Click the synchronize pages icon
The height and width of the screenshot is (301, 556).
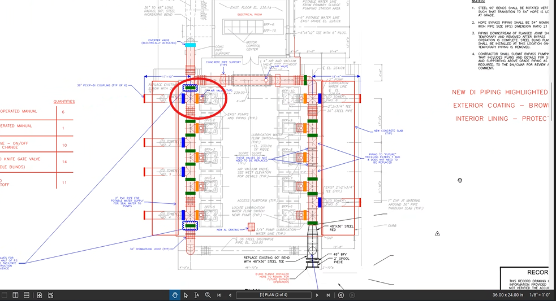(40, 295)
